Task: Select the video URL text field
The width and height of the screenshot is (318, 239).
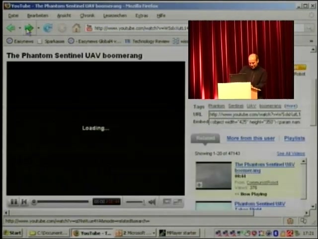Action: point(254,114)
